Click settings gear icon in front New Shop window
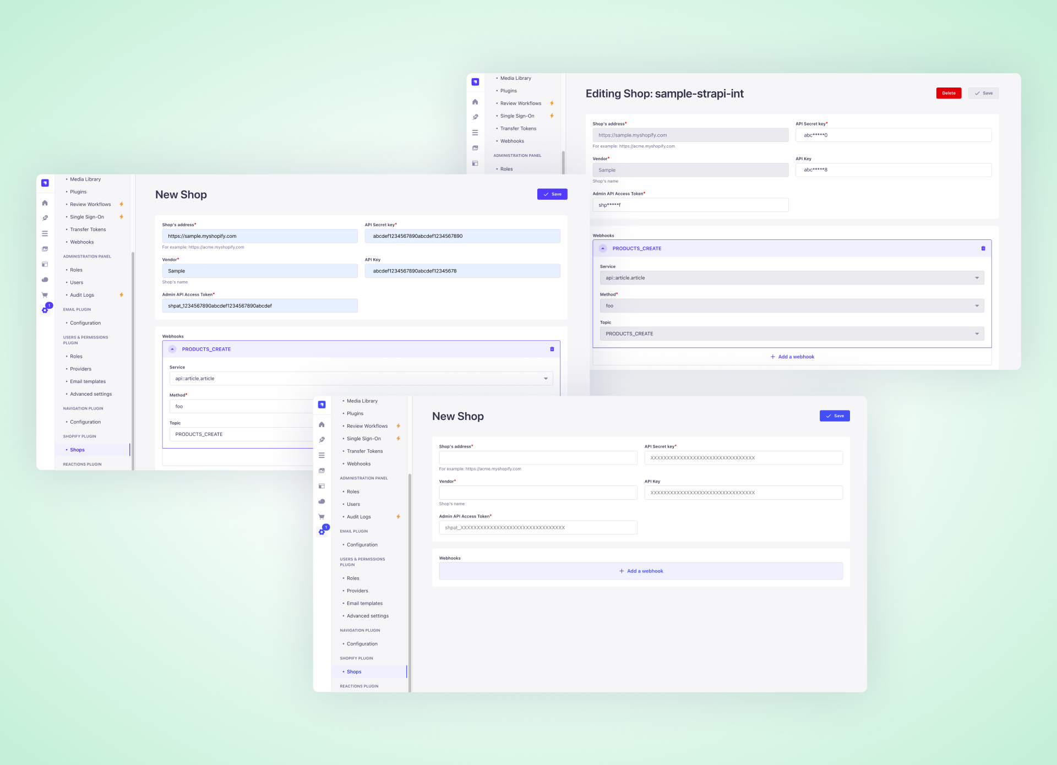Screen dimensions: 1057x765 [x=322, y=532]
